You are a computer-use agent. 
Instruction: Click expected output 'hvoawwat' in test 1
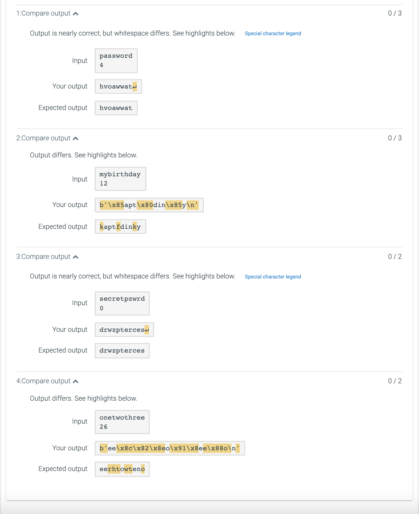click(x=116, y=108)
